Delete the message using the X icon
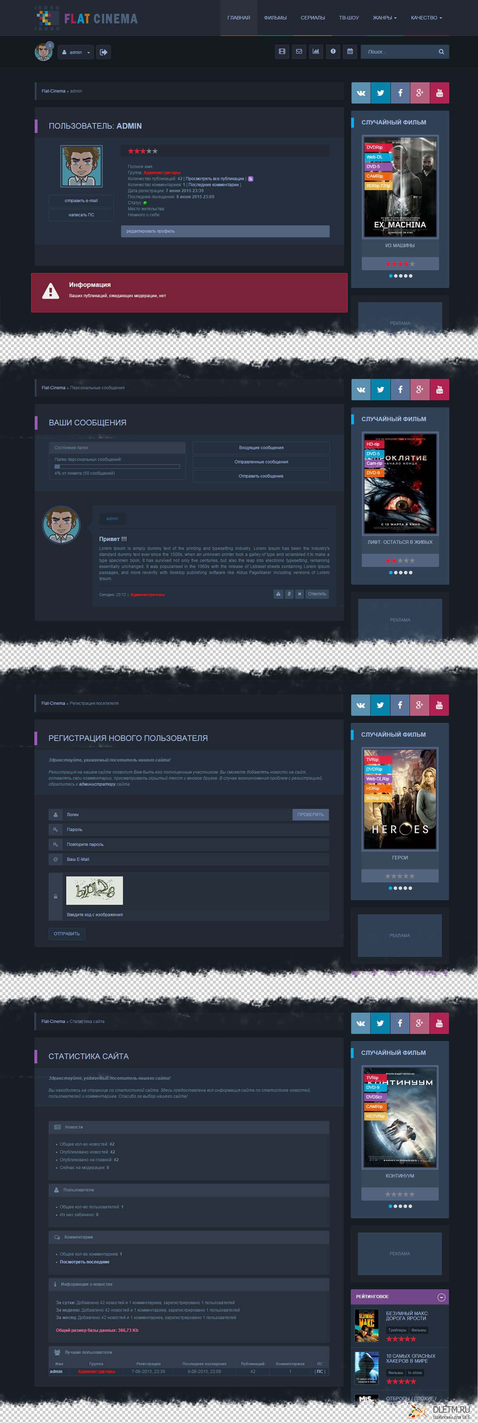 (x=299, y=594)
